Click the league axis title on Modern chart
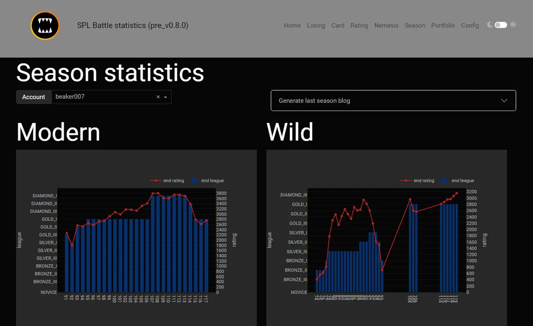 19,240
